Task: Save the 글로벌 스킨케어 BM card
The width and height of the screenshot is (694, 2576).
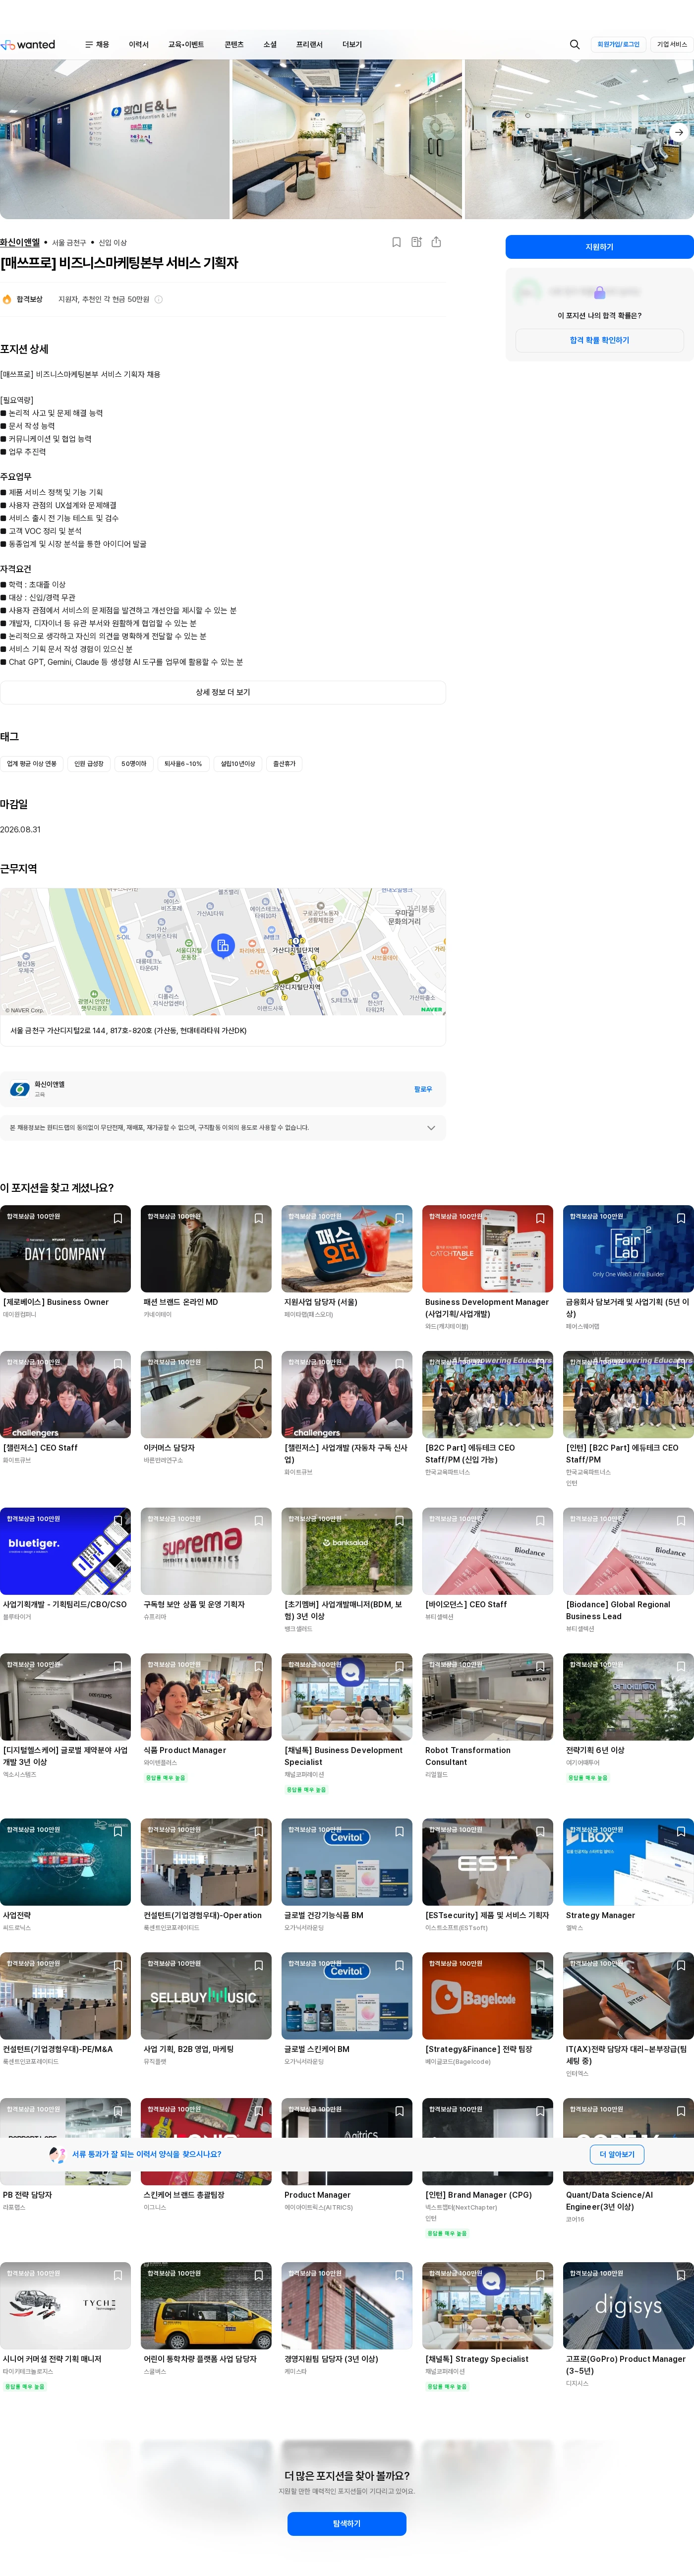Action: pos(400,1966)
